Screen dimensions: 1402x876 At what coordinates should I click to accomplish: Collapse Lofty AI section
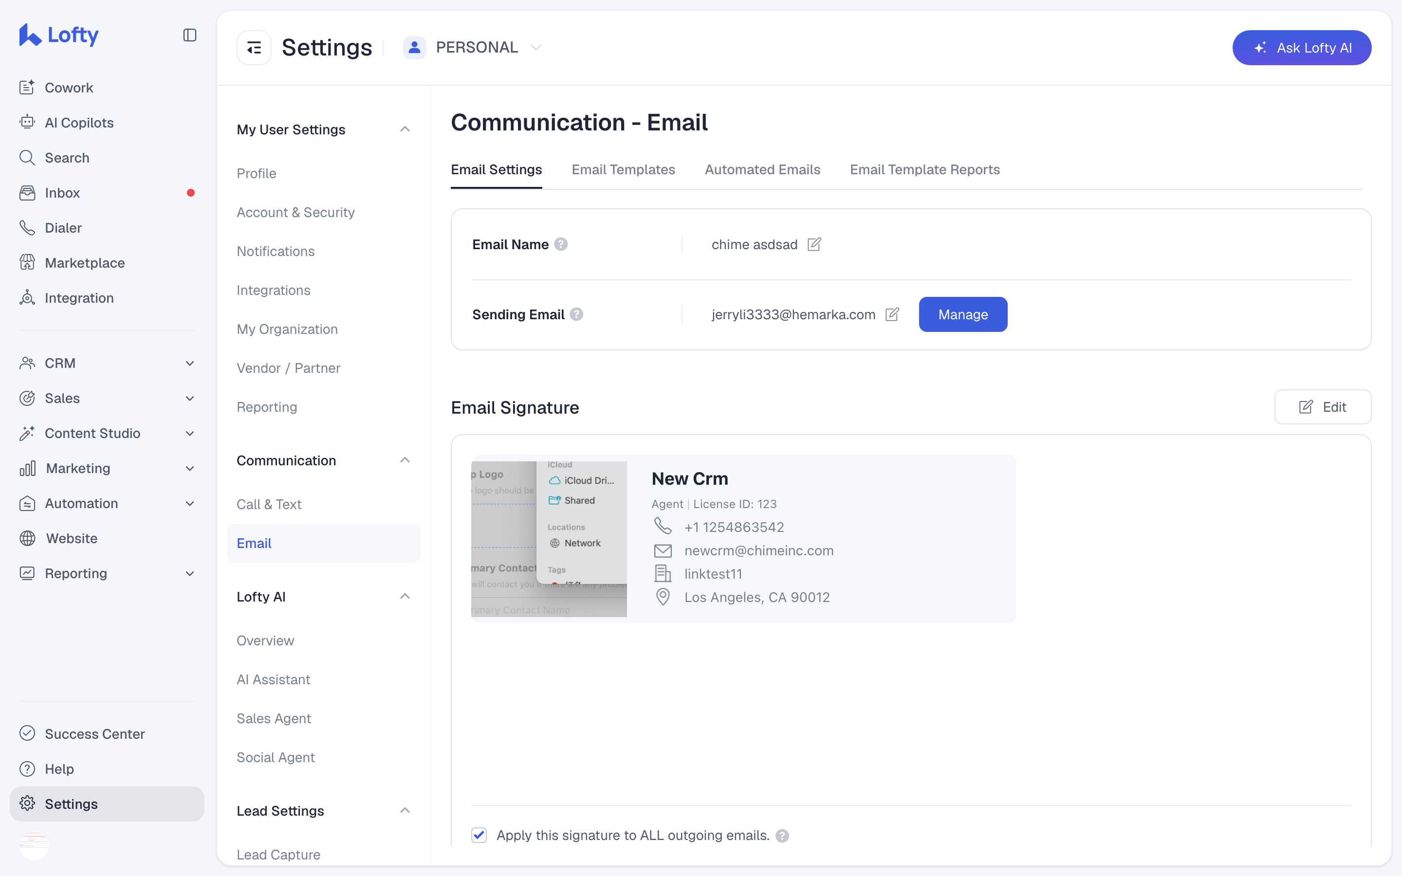[x=405, y=596]
